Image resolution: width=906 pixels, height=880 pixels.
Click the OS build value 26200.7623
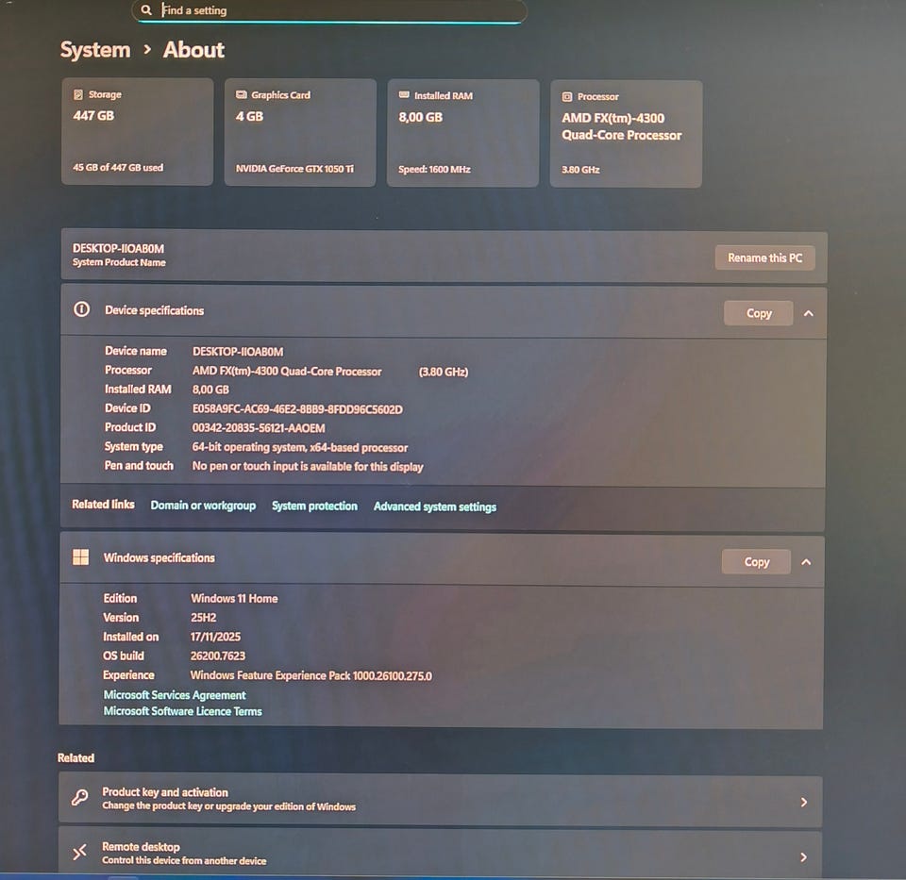click(x=218, y=656)
